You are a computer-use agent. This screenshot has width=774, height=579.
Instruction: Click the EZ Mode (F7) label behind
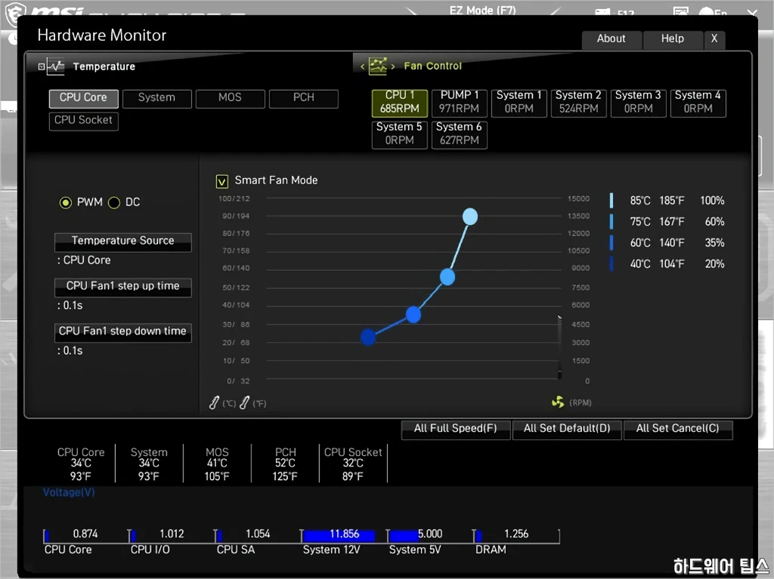pos(483,10)
